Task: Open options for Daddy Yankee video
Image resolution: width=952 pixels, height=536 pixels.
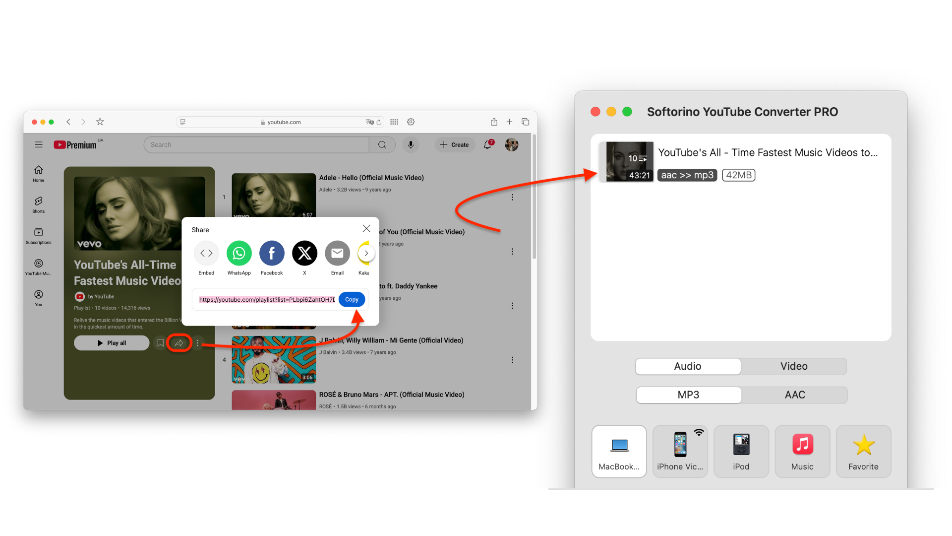Action: point(512,306)
